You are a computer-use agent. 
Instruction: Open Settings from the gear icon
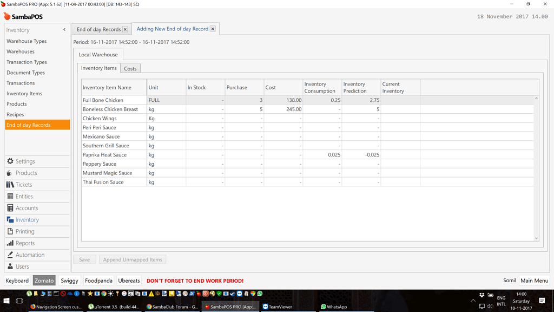tap(37, 161)
